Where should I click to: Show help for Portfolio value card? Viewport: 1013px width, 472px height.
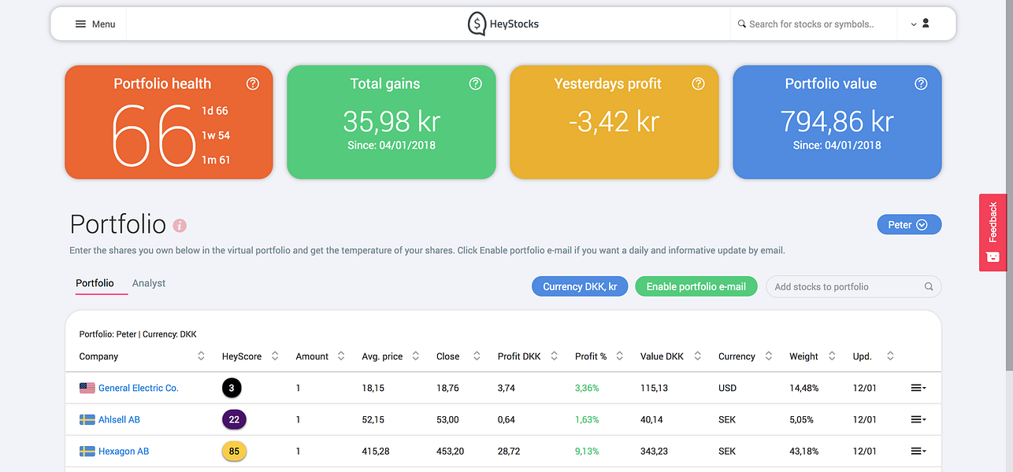pos(921,83)
